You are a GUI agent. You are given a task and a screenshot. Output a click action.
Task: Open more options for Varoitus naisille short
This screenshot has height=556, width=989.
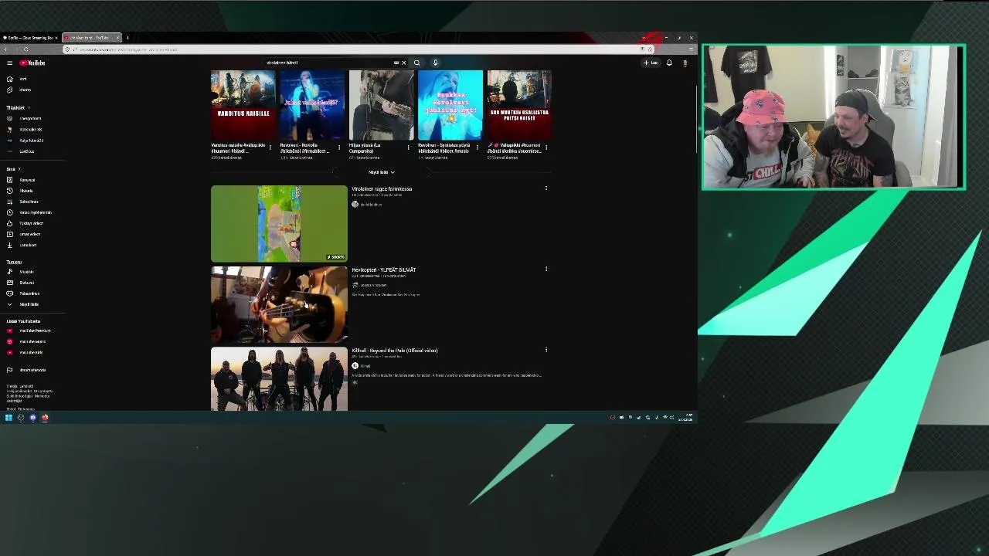pyautogui.click(x=270, y=147)
